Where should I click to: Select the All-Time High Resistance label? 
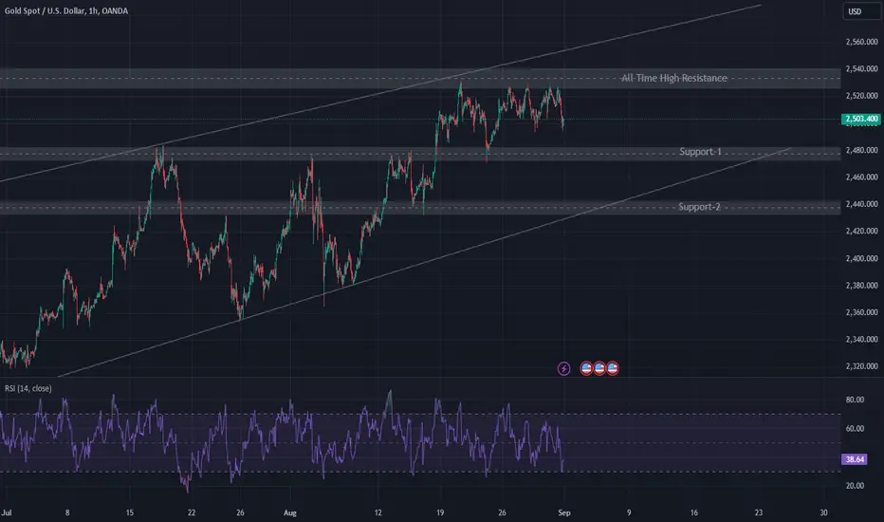pos(674,78)
